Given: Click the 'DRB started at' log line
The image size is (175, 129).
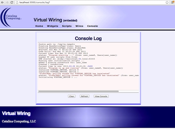Looking at the screenshot, I should (67, 59).
